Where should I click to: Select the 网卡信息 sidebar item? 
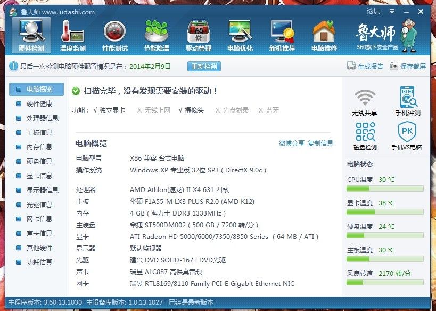36,219
